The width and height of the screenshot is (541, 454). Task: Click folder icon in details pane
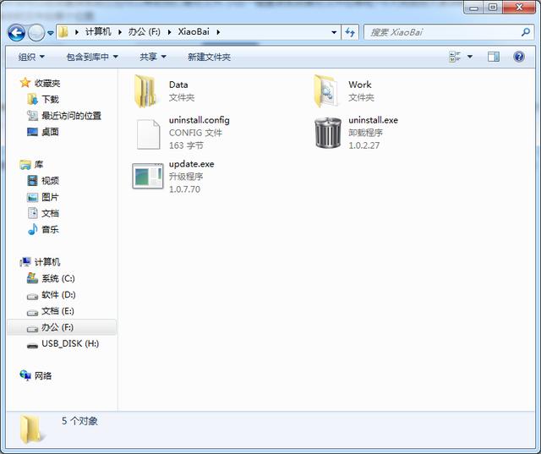(32, 429)
